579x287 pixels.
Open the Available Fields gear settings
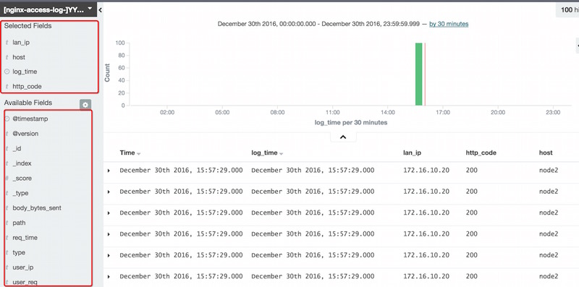(85, 105)
